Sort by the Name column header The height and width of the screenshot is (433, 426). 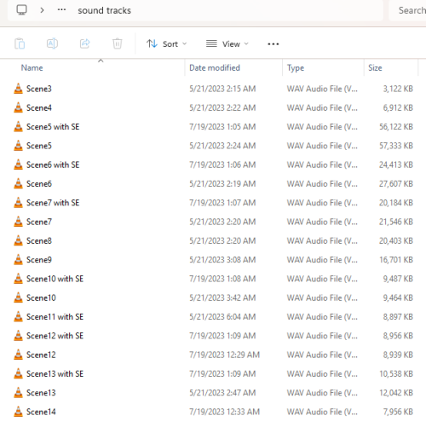[x=32, y=68]
